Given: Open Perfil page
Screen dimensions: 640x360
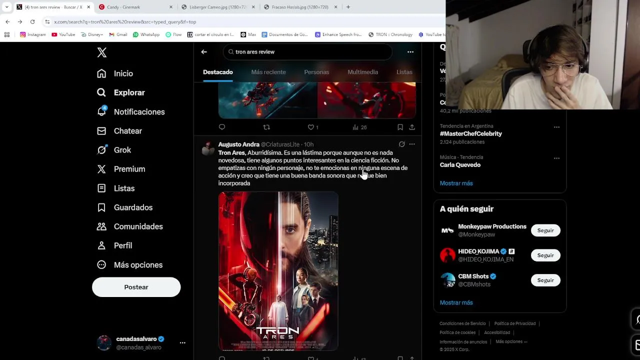Looking at the screenshot, I should 114,245.
